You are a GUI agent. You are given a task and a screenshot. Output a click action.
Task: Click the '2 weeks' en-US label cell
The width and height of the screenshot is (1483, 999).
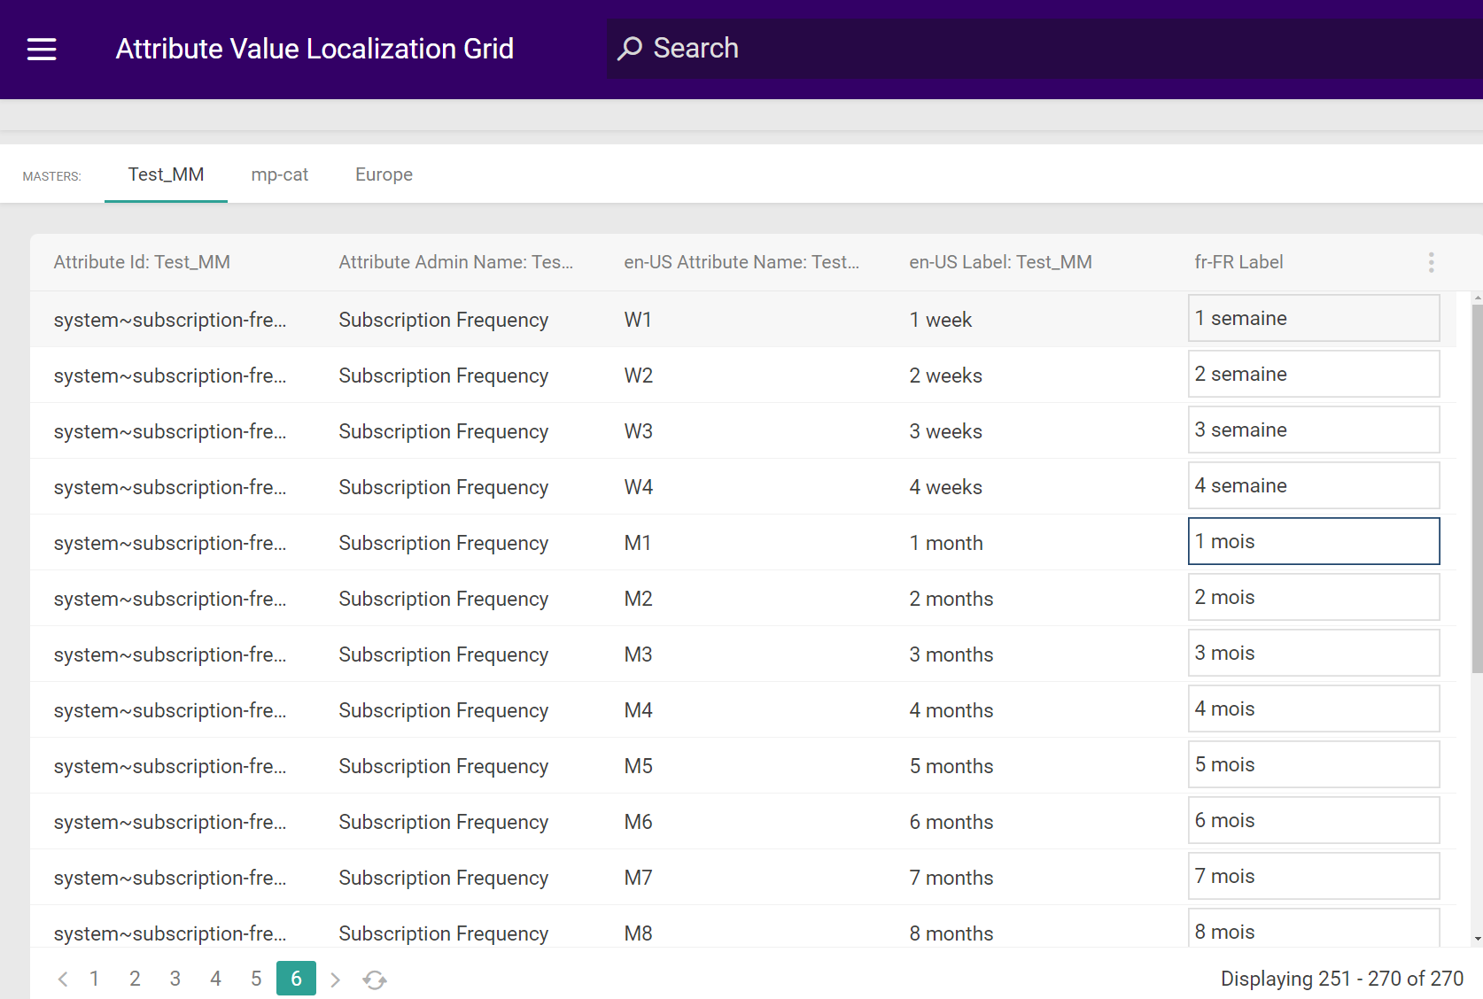[x=945, y=376]
